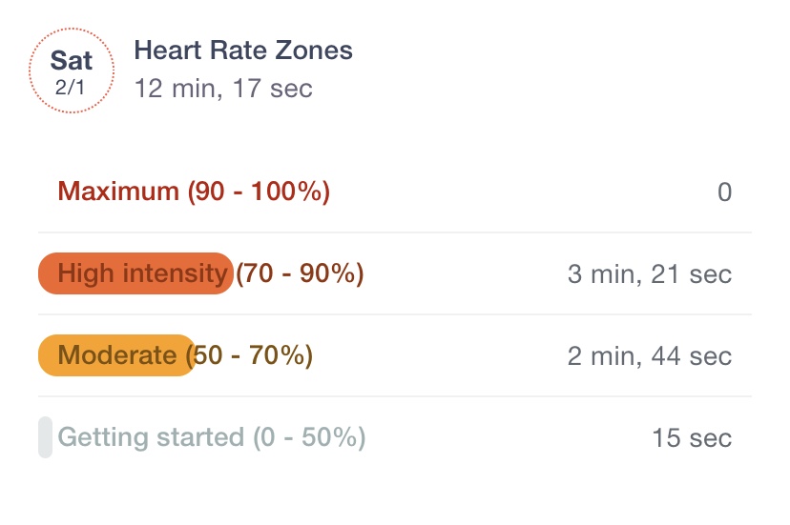This screenshot has width=790, height=525.
Task: Tap the 12 min, 17 sec duration
Action: pos(223,89)
